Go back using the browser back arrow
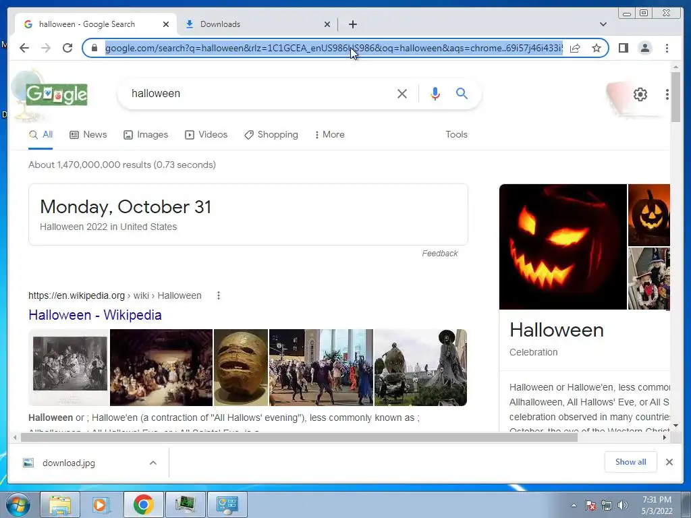This screenshot has height=518, width=691. tap(24, 48)
